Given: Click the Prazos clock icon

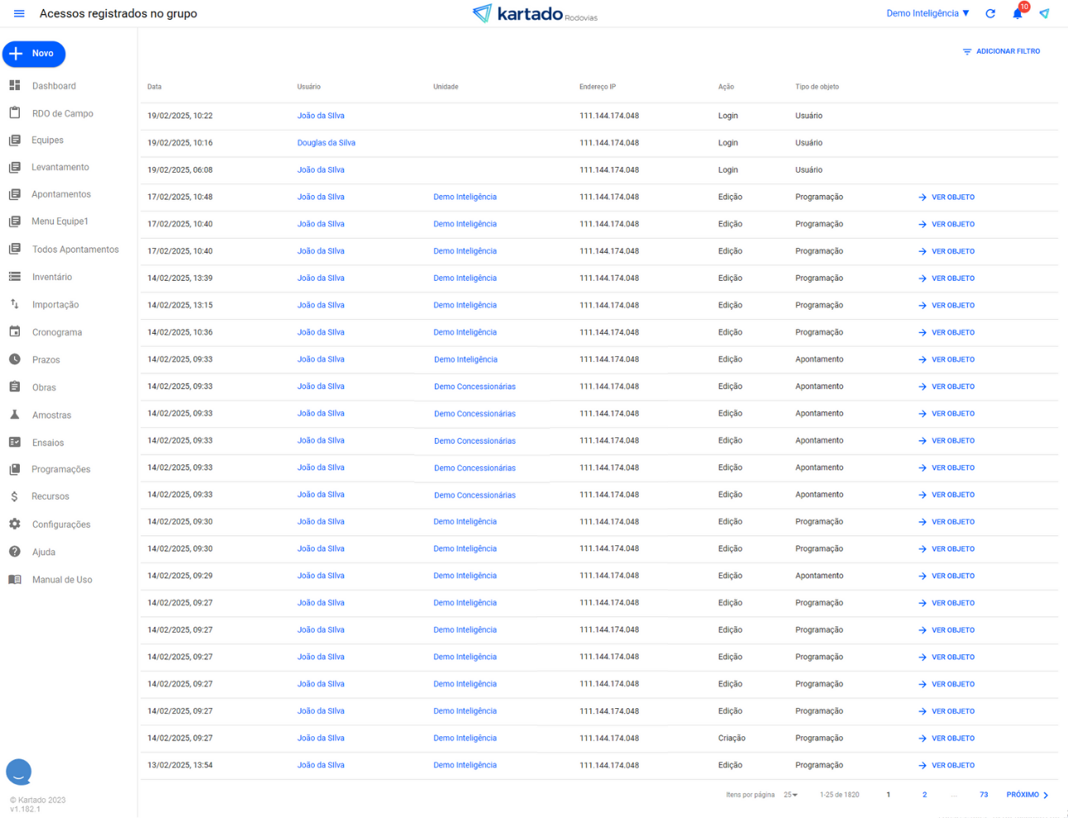Looking at the screenshot, I should [15, 359].
